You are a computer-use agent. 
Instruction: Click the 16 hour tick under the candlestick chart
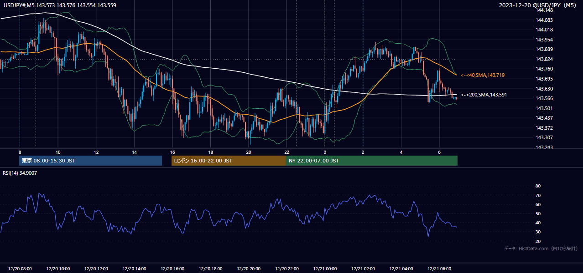pyautogui.click(x=172, y=152)
